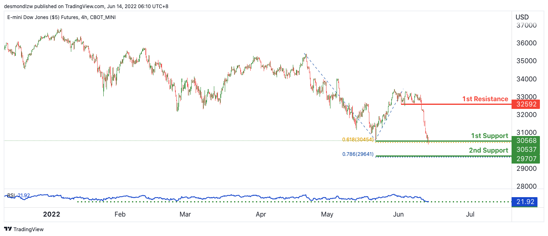Select the 1st Resistance label
548x236 pixels.
[485, 99]
